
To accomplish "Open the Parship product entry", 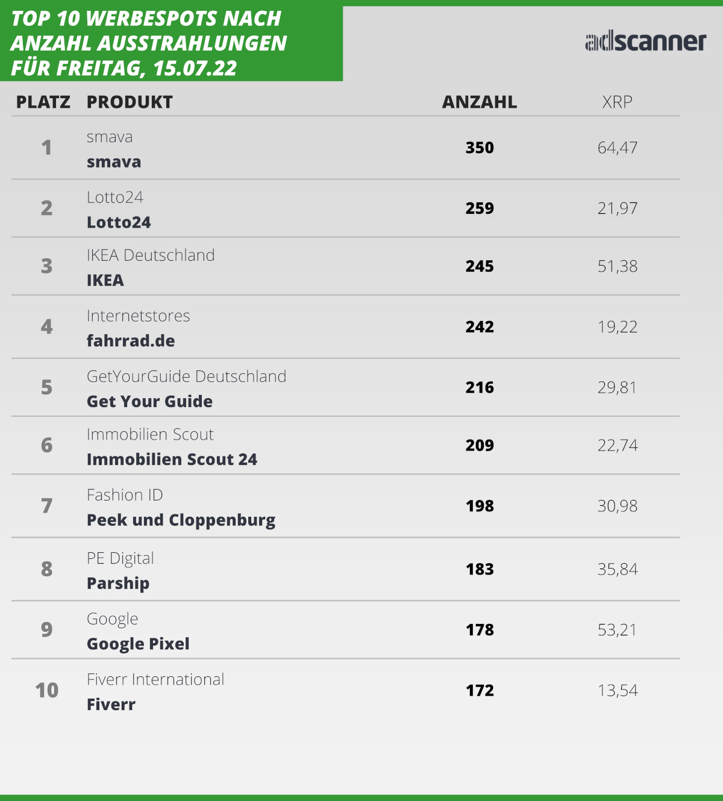I will click(118, 584).
